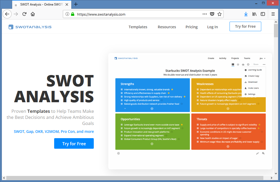This screenshot has height=182, width=280.
Task: Open Templates in site navigation
Action: [138, 27]
